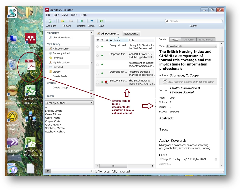The image size is (240, 190).
Task: Open the search options magnifier dropdown
Action: pos(167,21)
